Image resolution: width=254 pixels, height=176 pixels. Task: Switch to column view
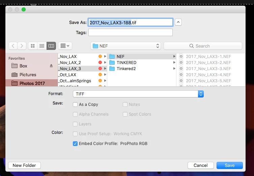click(x=51, y=46)
